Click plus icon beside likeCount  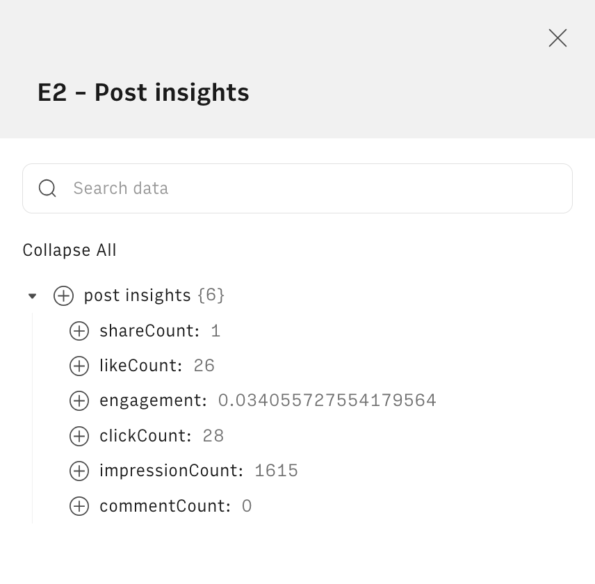(x=79, y=366)
